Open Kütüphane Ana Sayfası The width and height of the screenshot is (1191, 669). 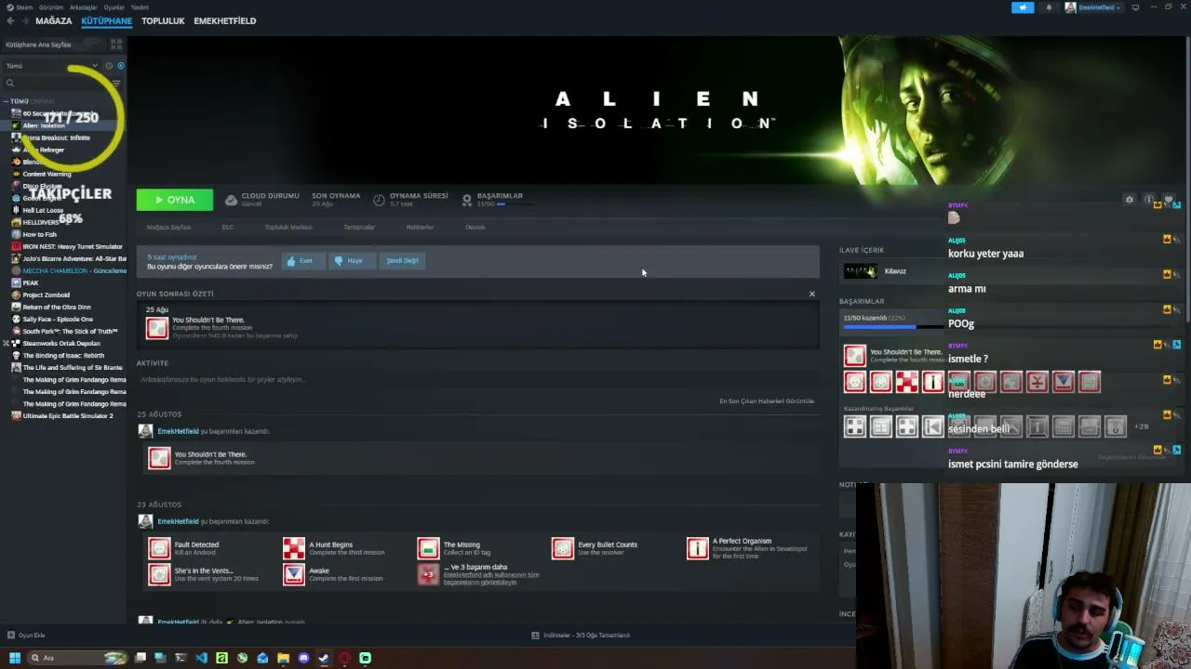coord(38,45)
